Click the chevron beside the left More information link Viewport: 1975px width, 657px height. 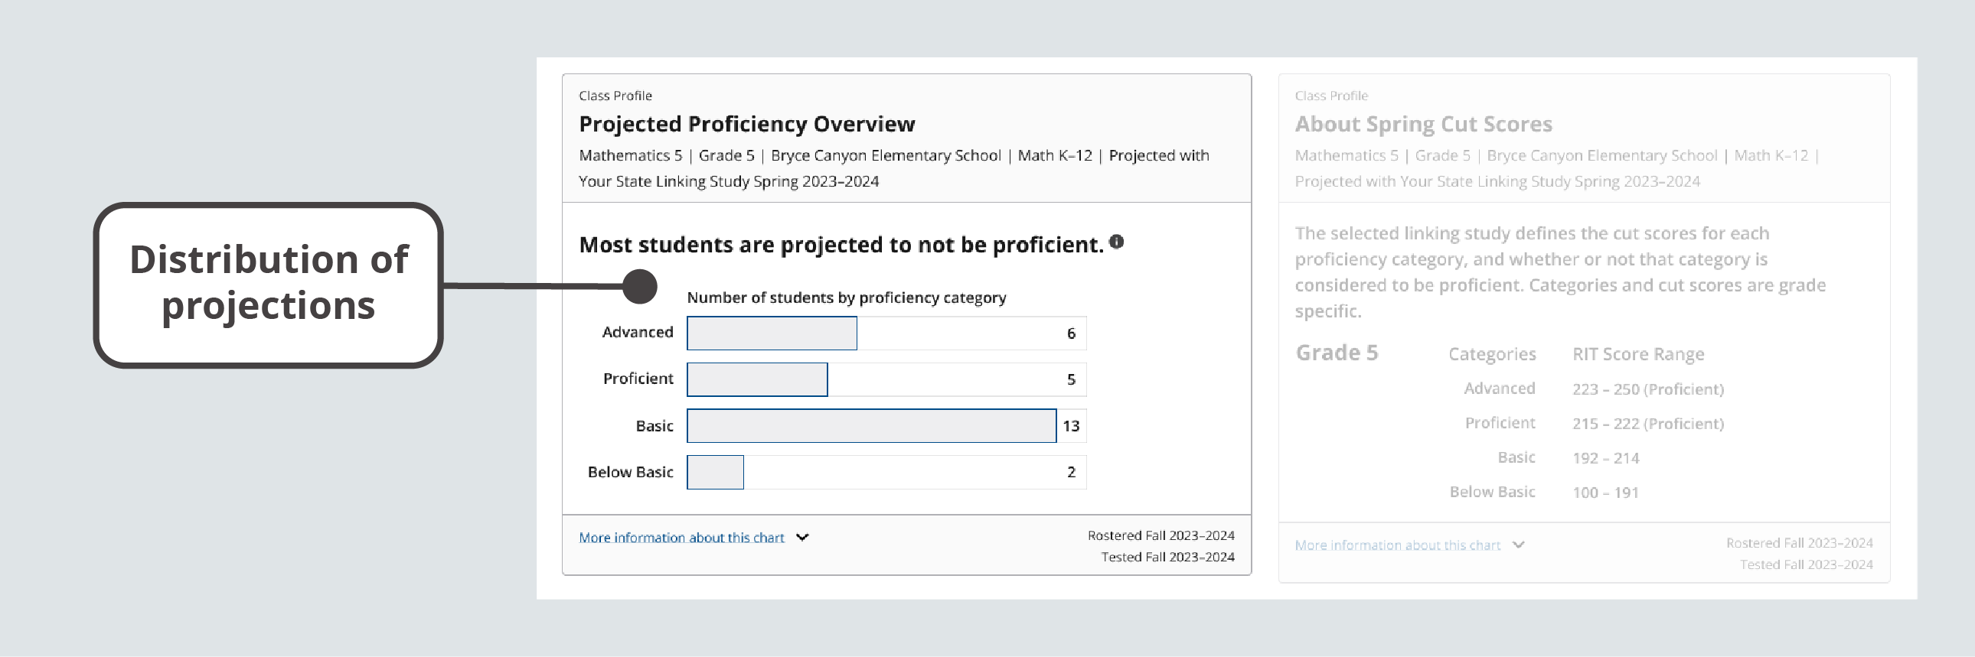coord(802,537)
